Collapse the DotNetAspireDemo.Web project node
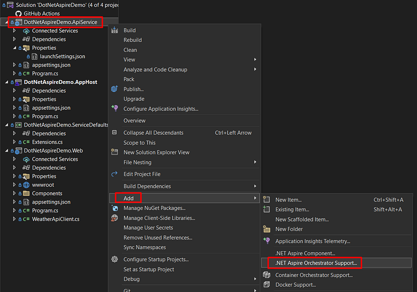Image resolution: width=417 pixels, height=292 pixels. pos(6,151)
